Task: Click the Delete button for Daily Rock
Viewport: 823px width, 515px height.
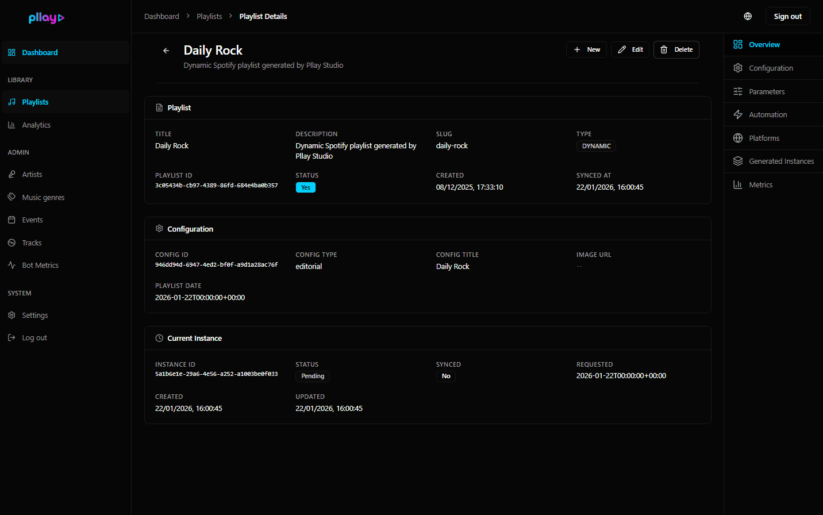Action: click(676, 49)
